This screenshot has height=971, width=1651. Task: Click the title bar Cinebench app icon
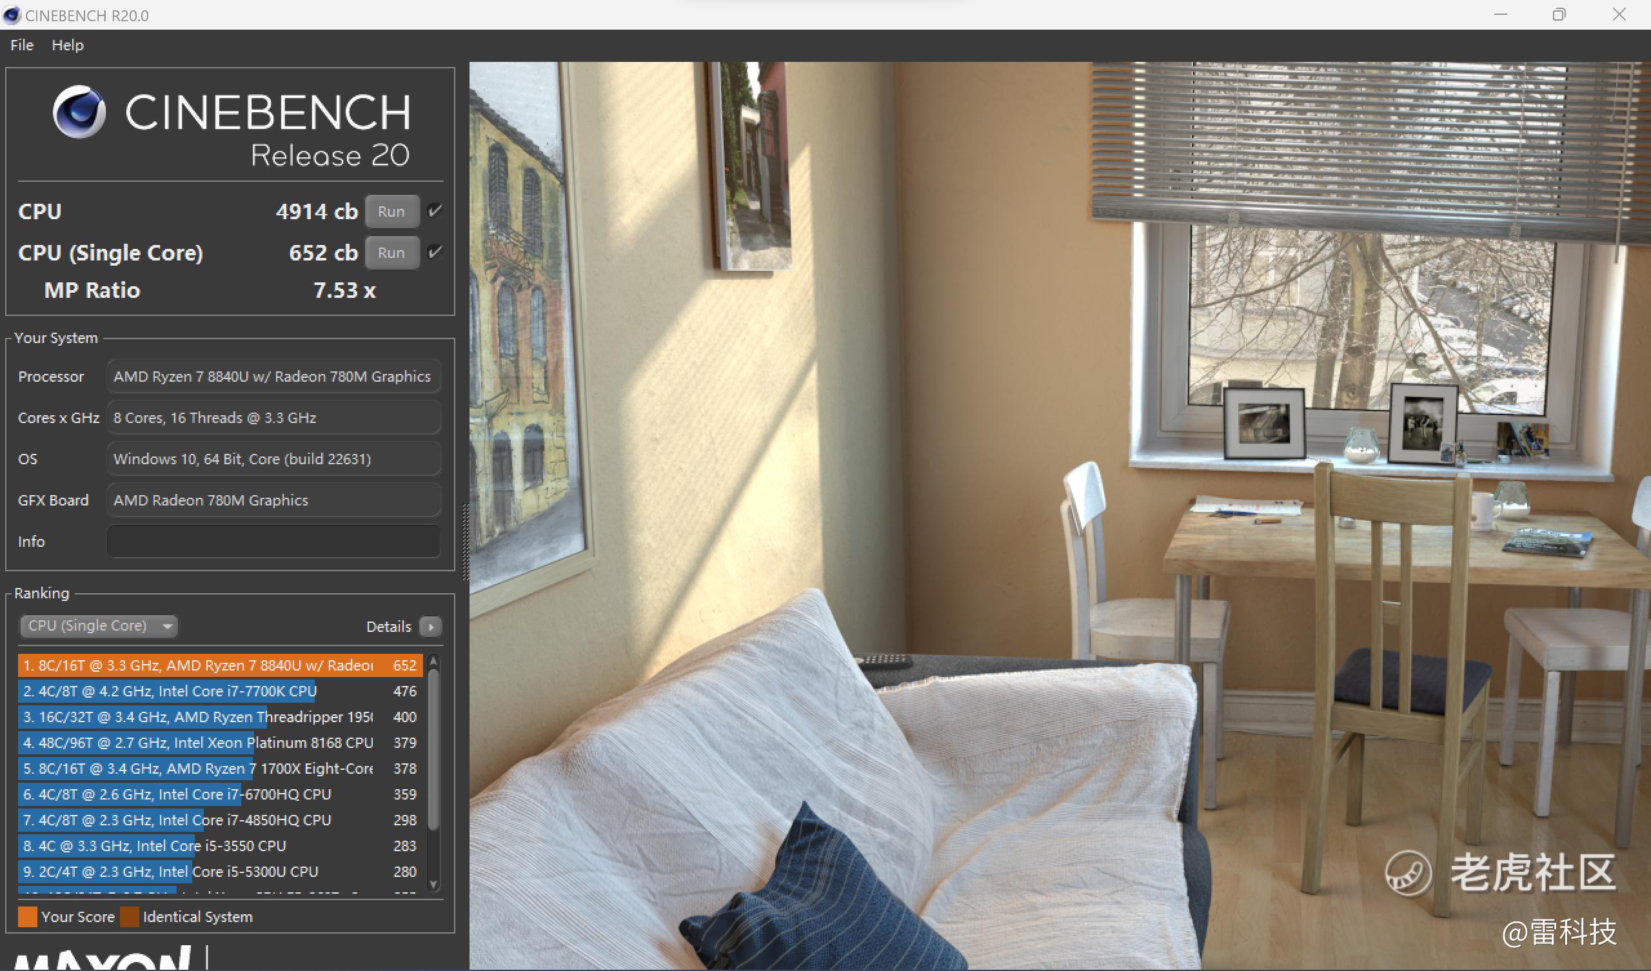12,14
